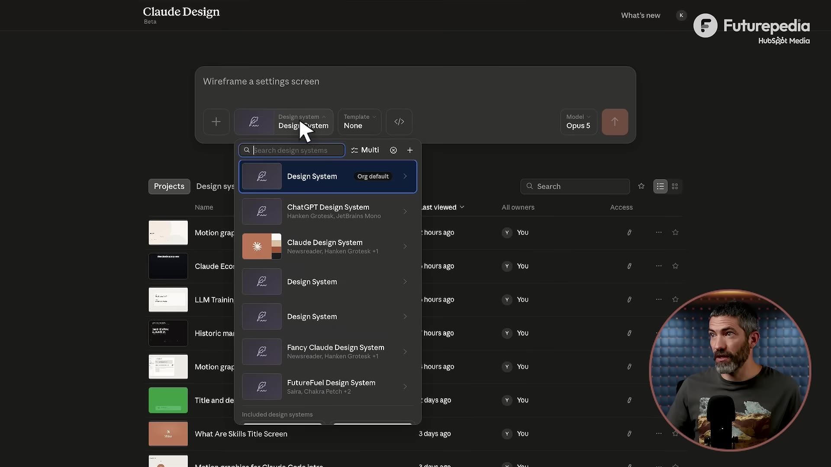Open What Are Skills Title Screen project
The width and height of the screenshot is (831, 467).
click(241, 434)
